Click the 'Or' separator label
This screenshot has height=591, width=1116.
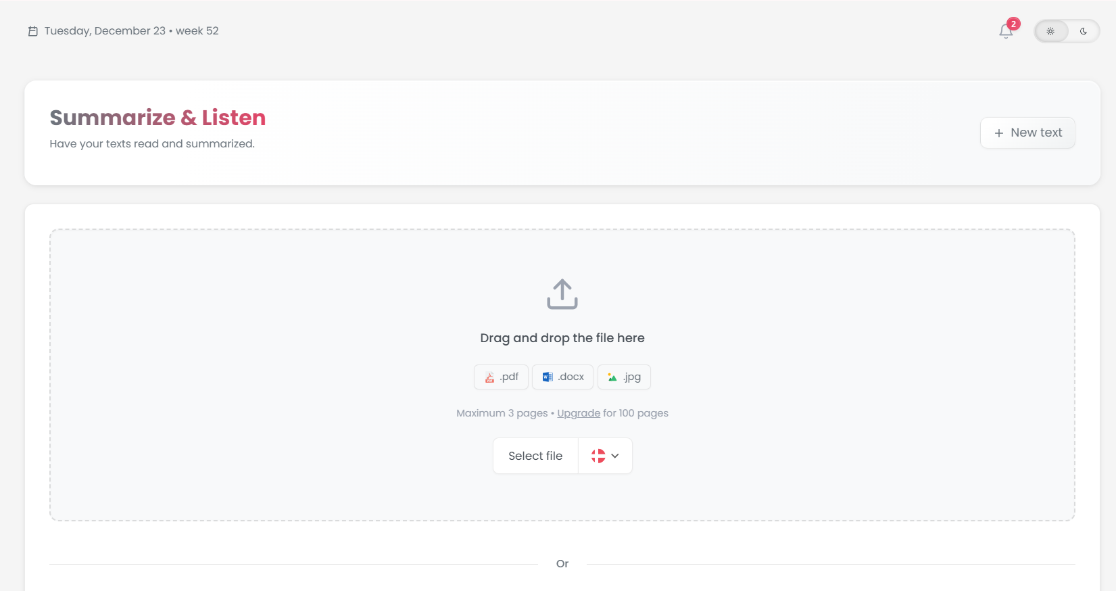point(562,563)
